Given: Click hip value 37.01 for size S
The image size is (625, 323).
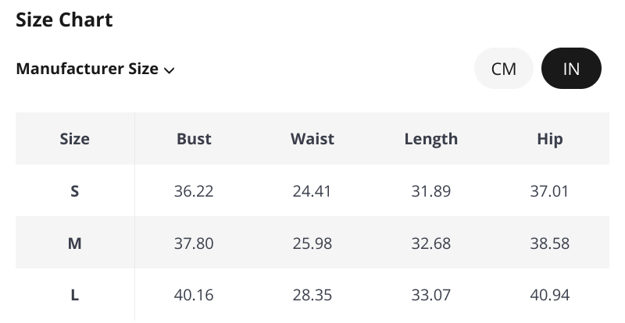Looking at the screenshot, I should point(550,191).
